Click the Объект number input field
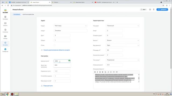 (x=62, y=40)
